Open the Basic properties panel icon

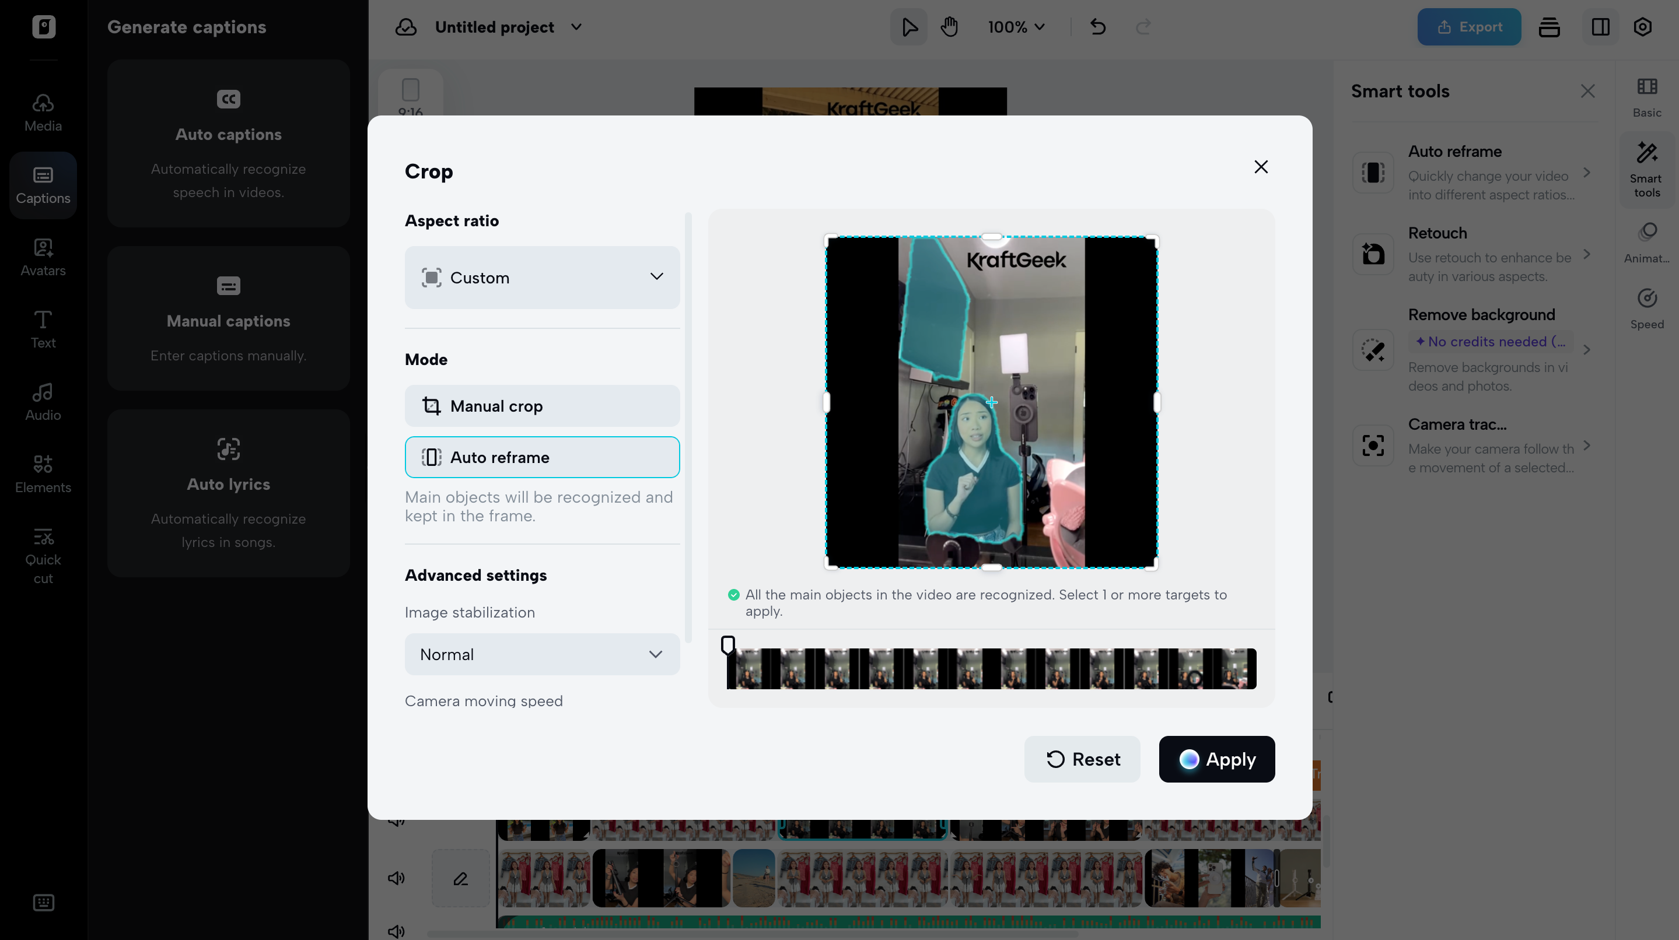pos(1646,98)
